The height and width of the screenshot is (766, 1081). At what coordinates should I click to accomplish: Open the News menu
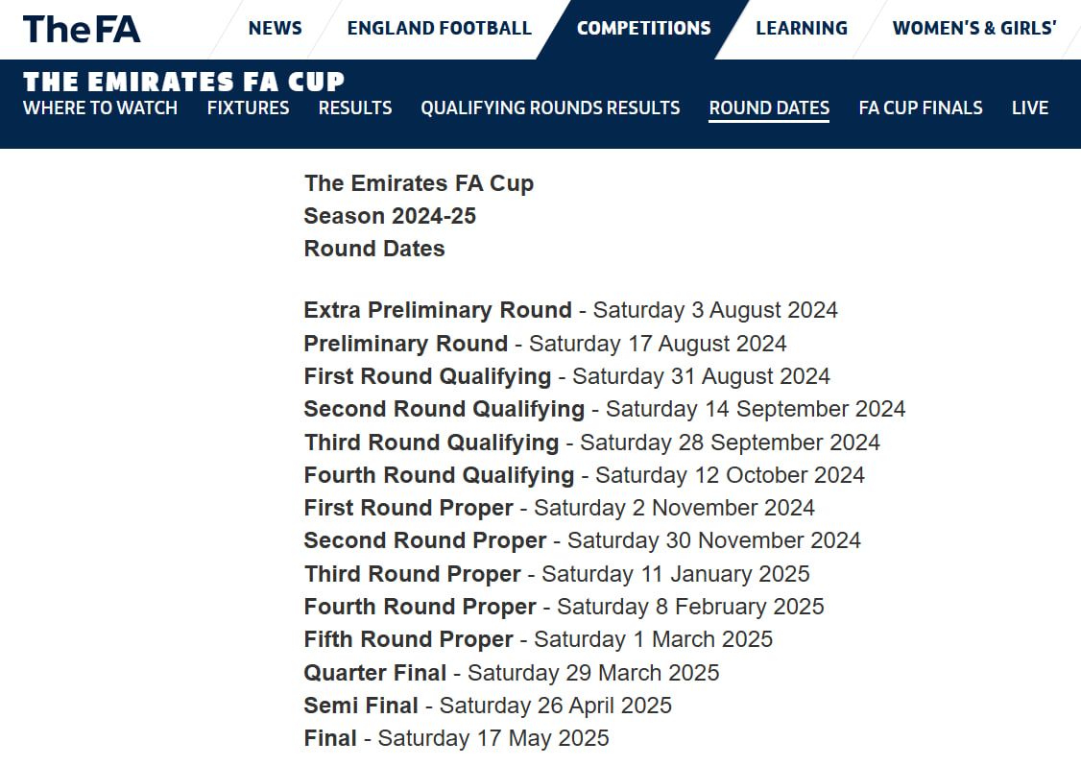pos(276,28)
